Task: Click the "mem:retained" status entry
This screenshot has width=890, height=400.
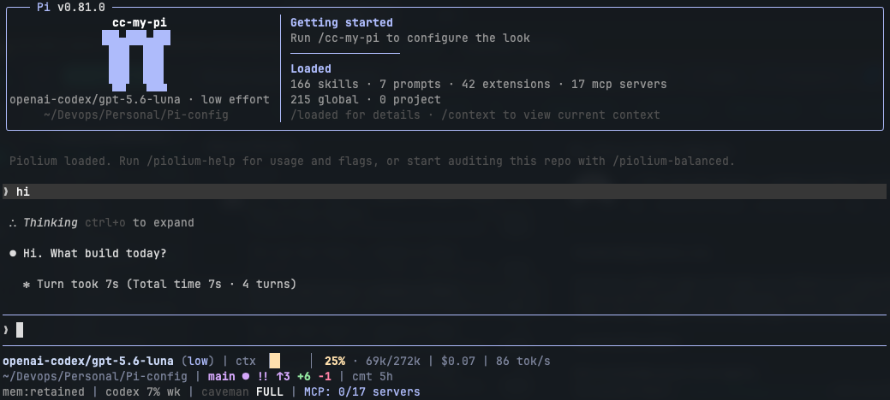Action: pyautogui.click(x=44, y=391)
